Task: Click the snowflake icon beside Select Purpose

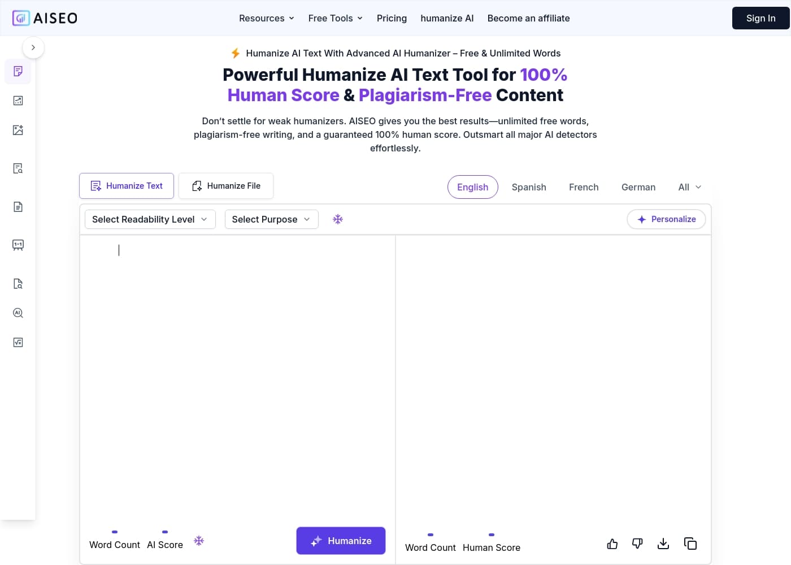Action: pos(338,219)
